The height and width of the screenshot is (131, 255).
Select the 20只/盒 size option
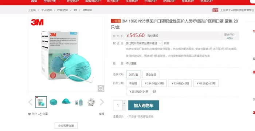coord(134,75)
